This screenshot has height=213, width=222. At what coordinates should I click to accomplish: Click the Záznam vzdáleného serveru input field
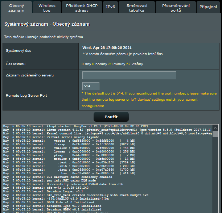click(129, 75)
